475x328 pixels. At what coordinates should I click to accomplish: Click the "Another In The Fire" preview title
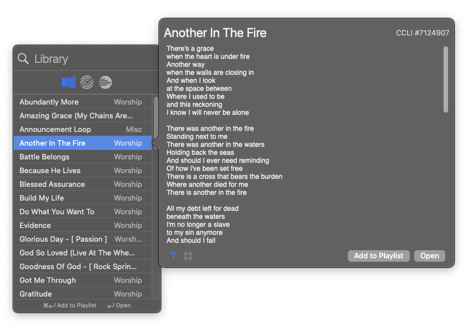[x=215, y=33]
